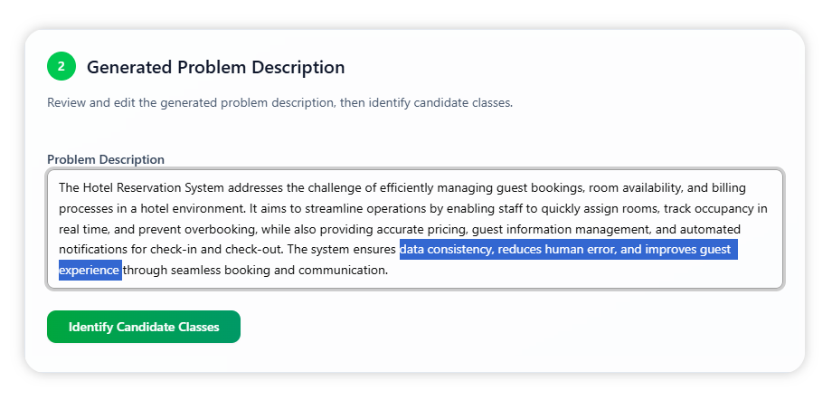This screenshot has width=832, height=400.
Task: Click the 'Review and edit' instruction text
Action: pos(279,102)
